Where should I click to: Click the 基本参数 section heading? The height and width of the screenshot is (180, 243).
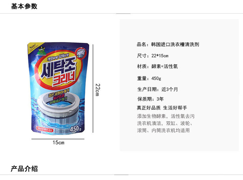24,6
